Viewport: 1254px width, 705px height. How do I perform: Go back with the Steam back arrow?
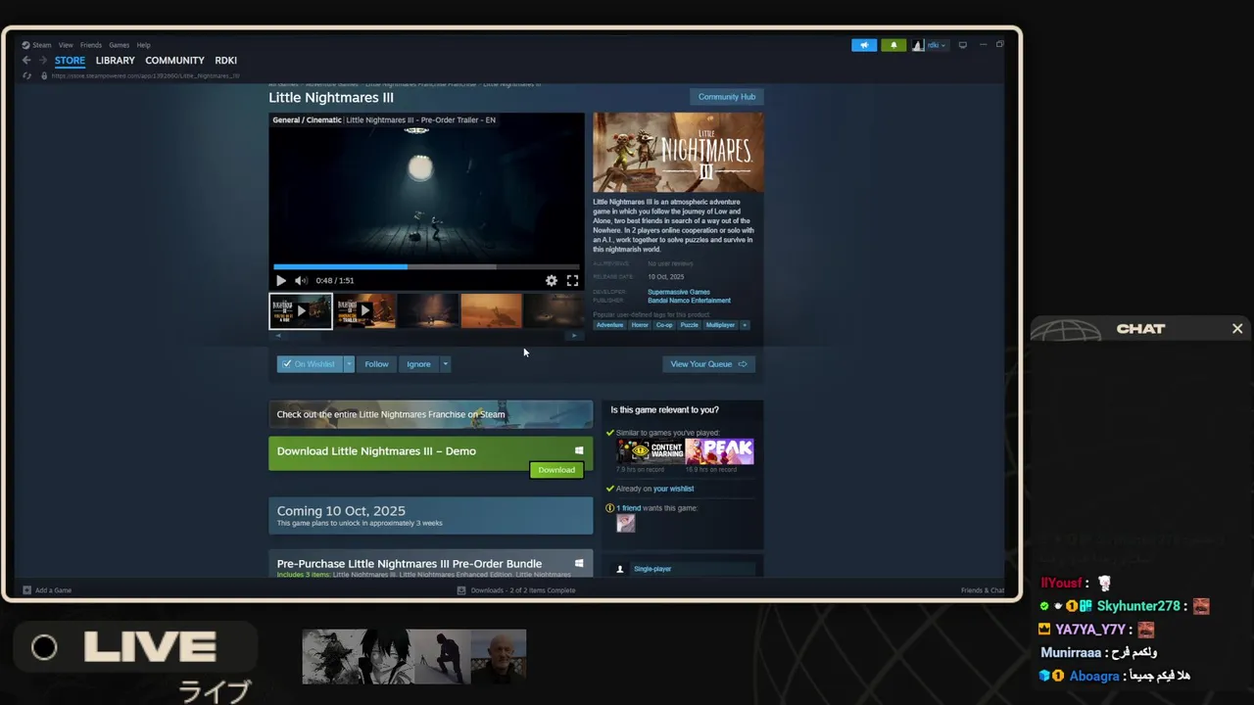point(26,61)
